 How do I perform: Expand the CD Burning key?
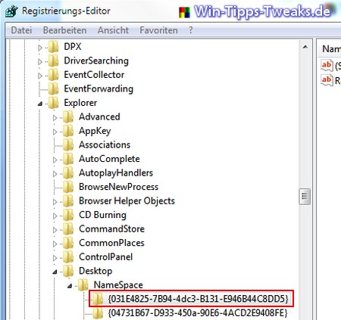click(55, 216)
